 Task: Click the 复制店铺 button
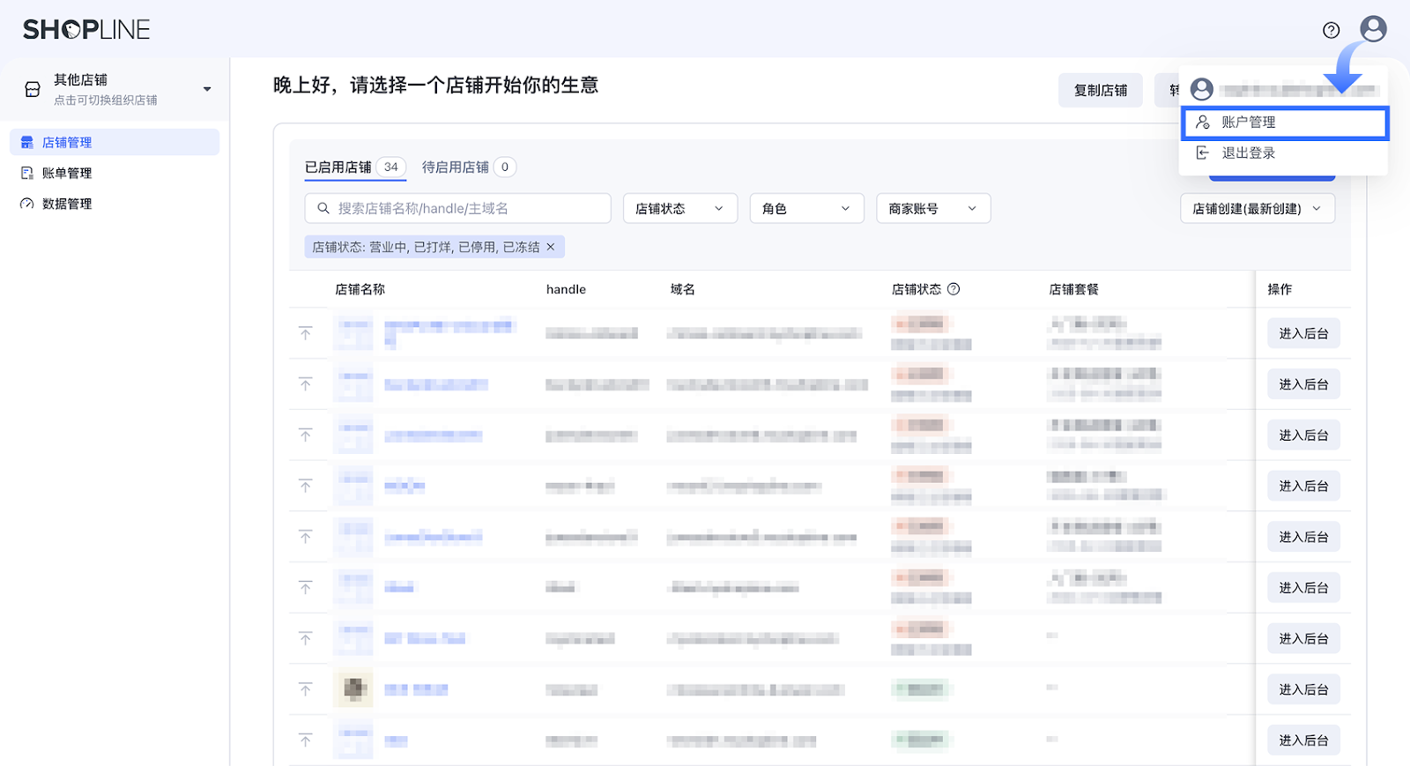(1100, 91)
